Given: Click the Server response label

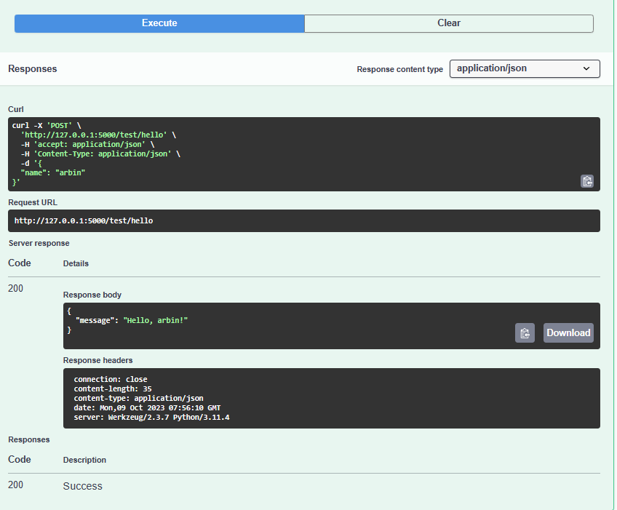Looking at the screenshot, I should 39,243.
